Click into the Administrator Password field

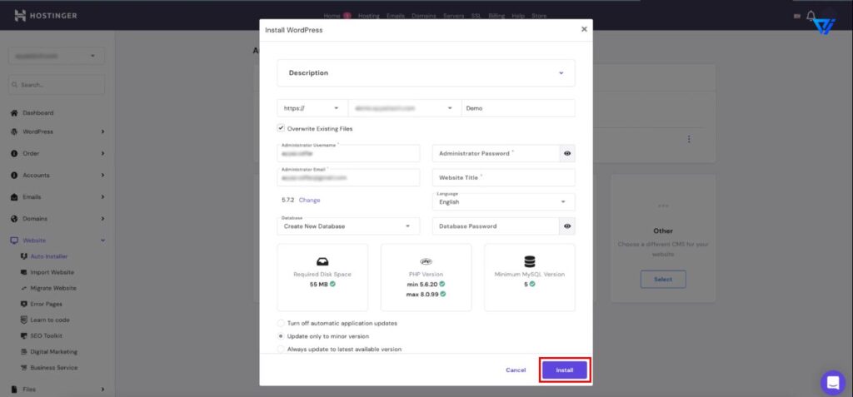pyautogui.click(x=496, y=153)
